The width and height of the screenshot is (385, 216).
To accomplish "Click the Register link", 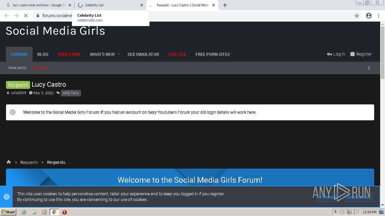I will (x=361, y=54).
